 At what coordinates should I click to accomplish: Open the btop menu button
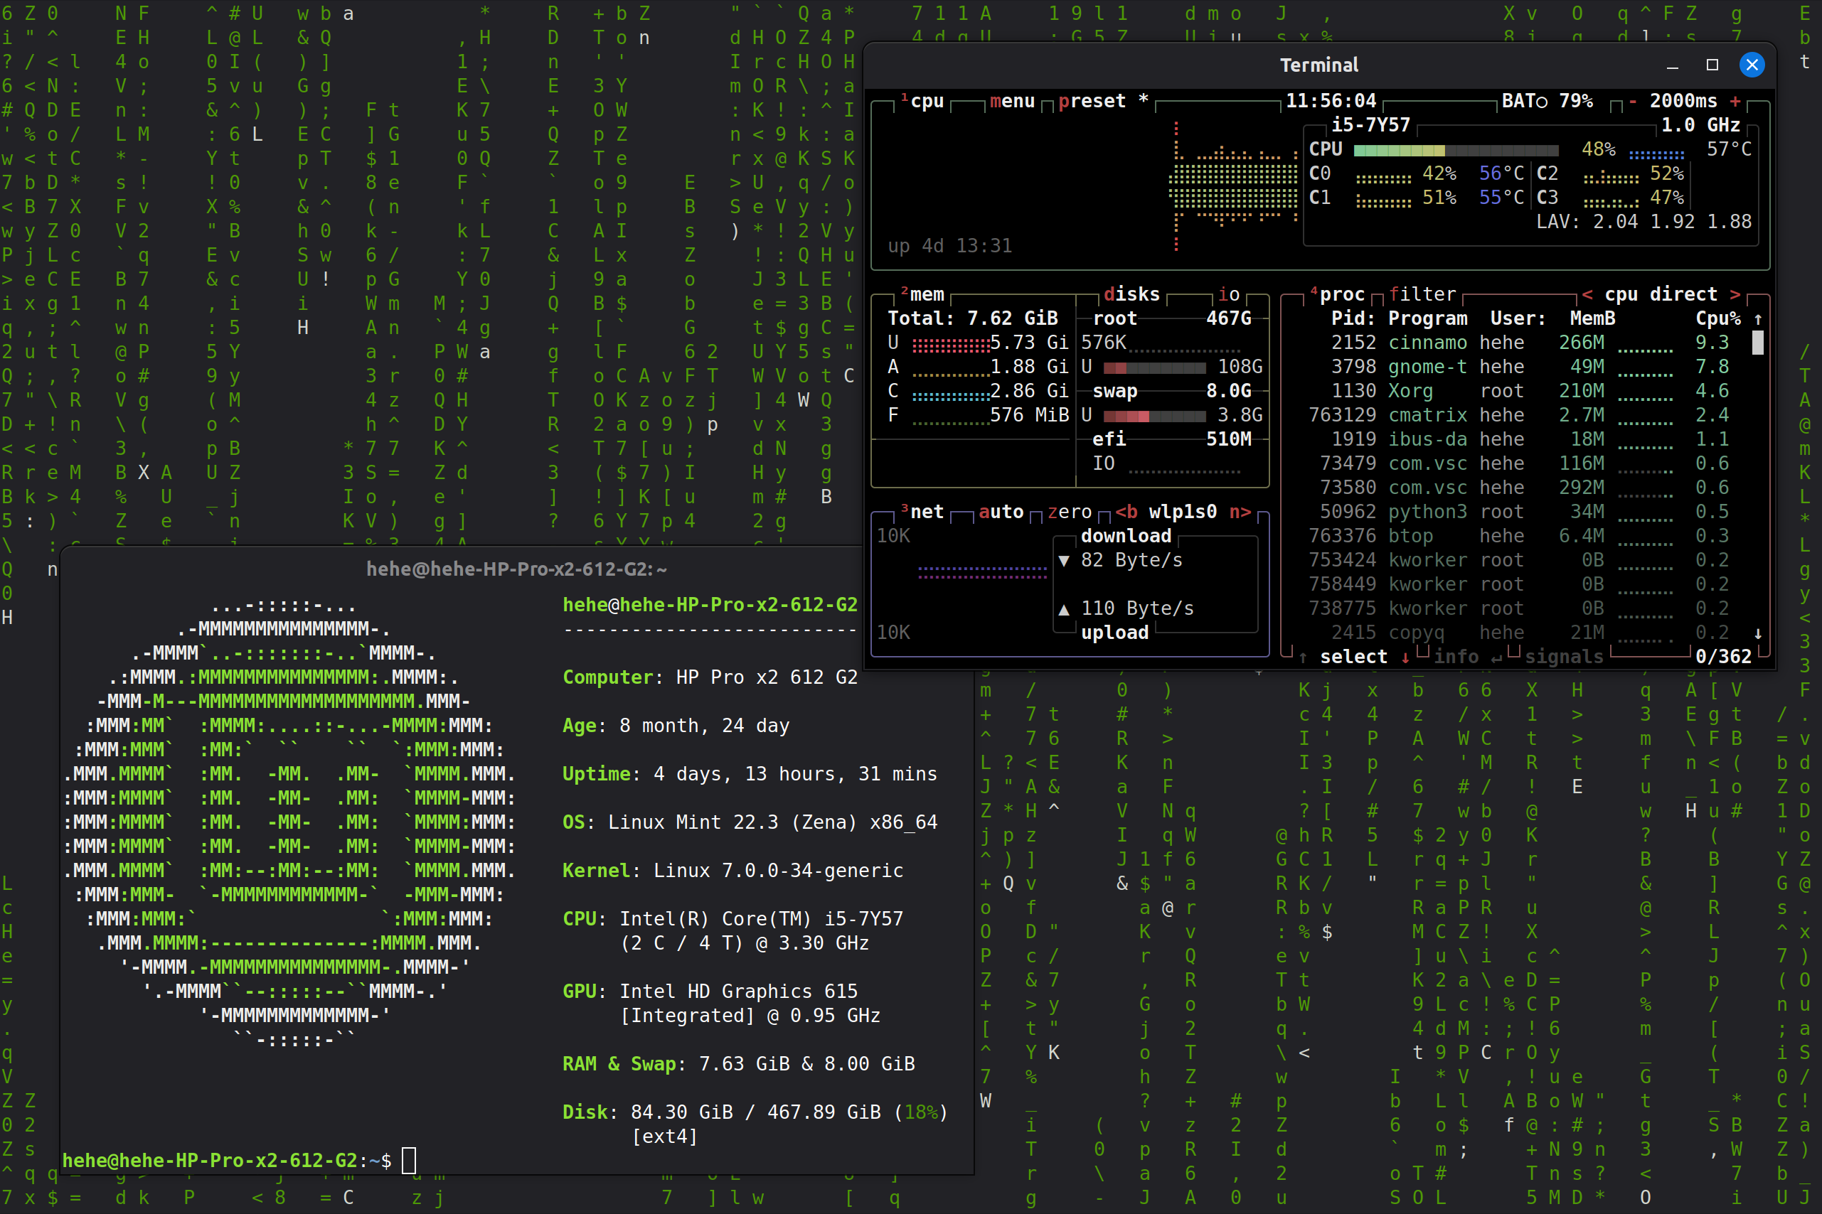[1012, 102]
